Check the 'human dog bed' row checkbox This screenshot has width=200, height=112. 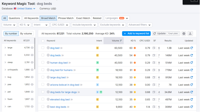point(43,62)
